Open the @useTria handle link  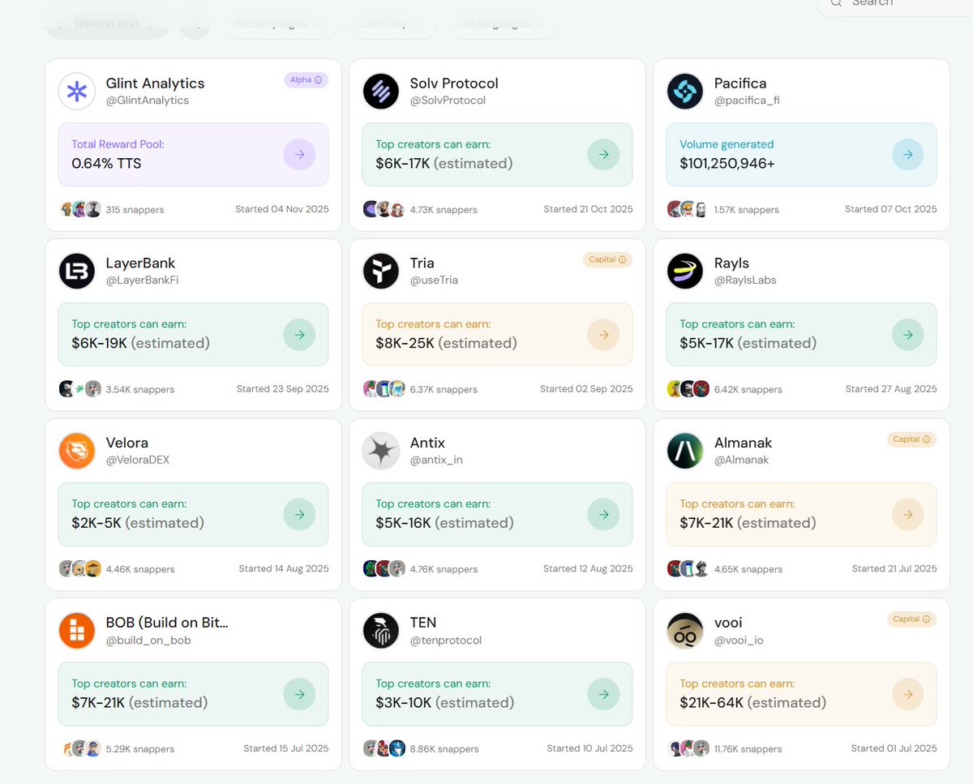coord(434,281)
